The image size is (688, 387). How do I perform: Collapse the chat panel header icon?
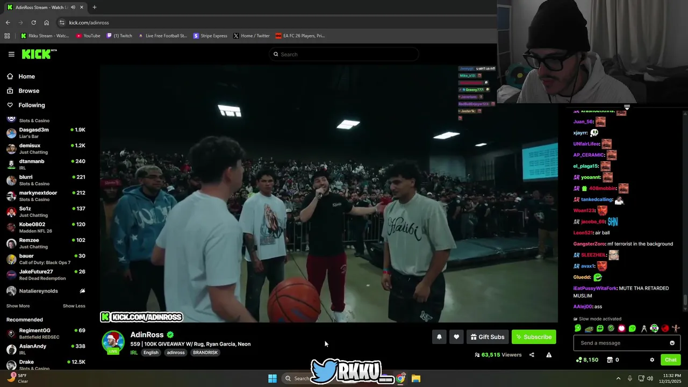627,107
